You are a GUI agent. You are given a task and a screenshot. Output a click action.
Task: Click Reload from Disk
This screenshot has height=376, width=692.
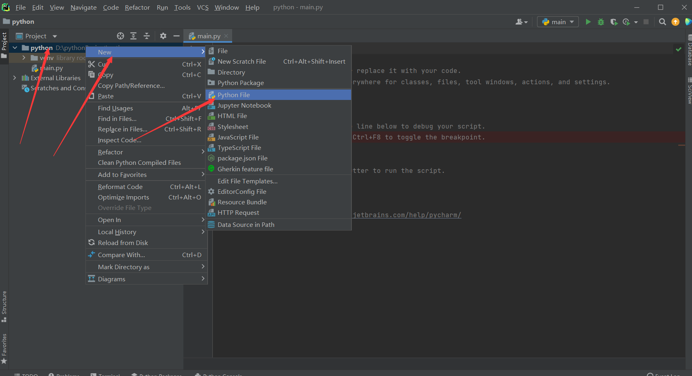[x=146, y=243]
